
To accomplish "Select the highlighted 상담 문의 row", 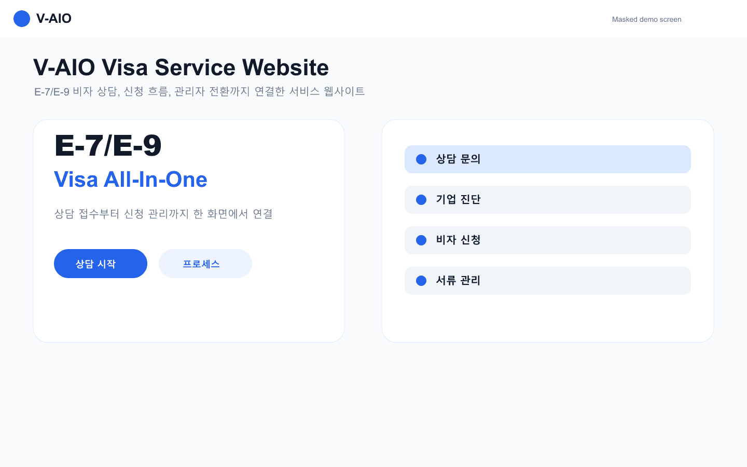I will (548, 159).
